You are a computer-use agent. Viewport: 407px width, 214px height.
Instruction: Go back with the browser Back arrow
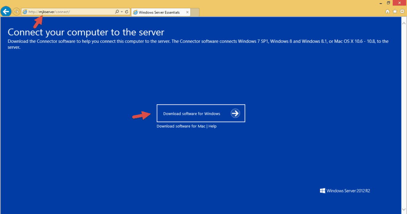(x=6, y=11)
